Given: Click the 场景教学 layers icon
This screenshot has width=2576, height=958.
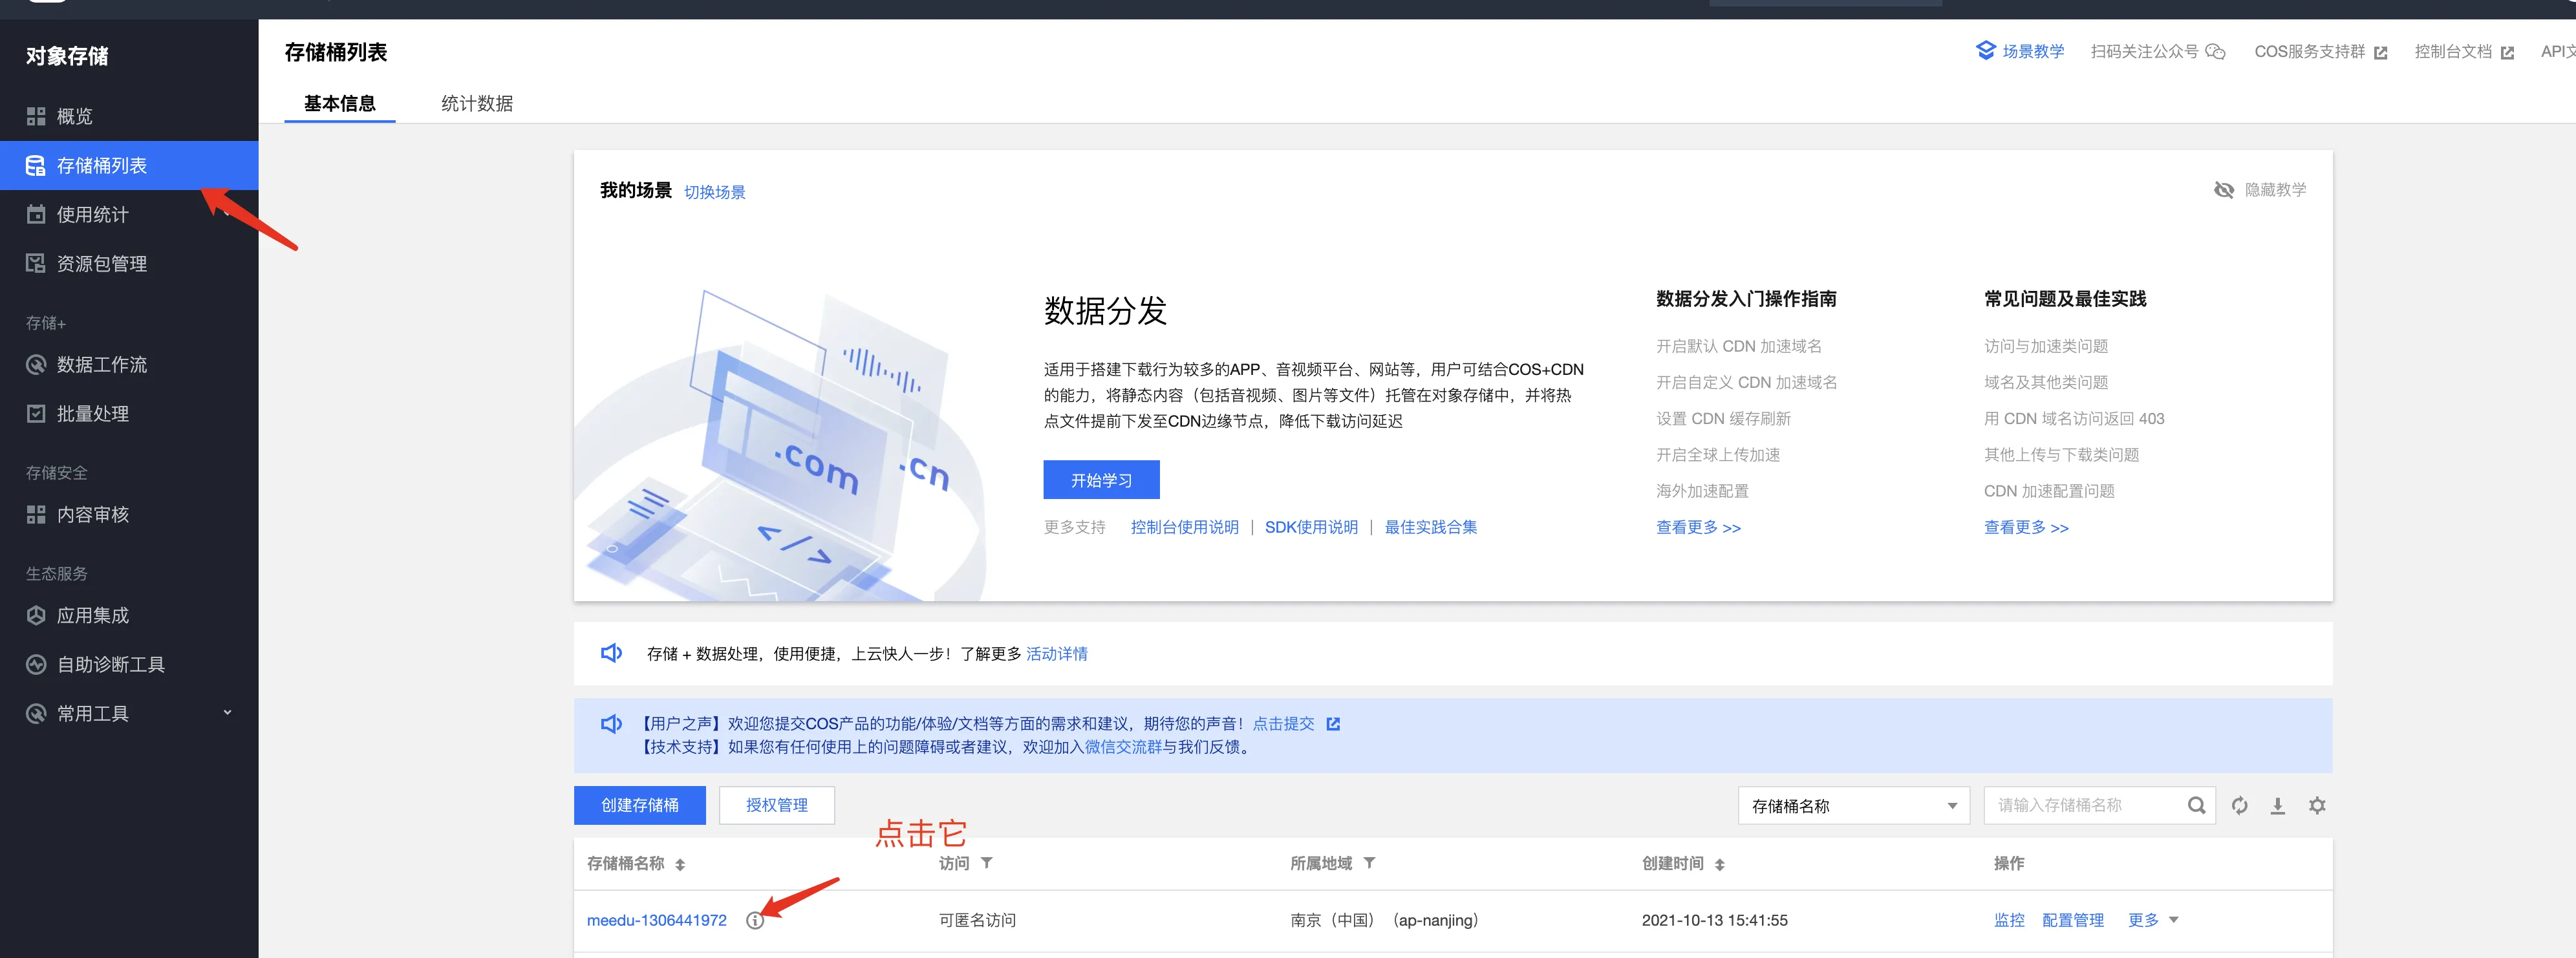Looking at the screenshot, I should pos(1985,51).
